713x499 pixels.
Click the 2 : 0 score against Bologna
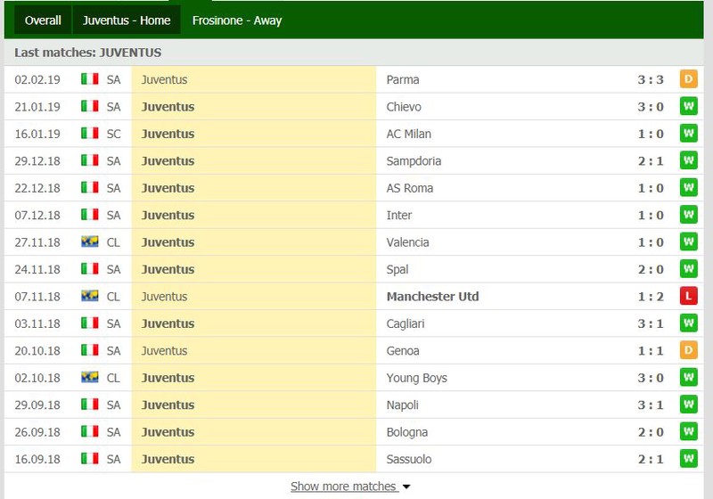(x=651, y=432)
